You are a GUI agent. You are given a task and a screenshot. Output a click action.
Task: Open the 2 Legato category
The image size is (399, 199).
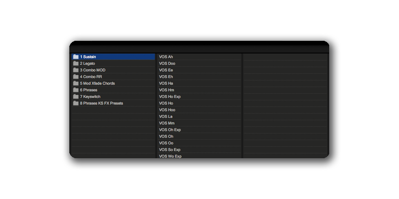click(88, 63)
